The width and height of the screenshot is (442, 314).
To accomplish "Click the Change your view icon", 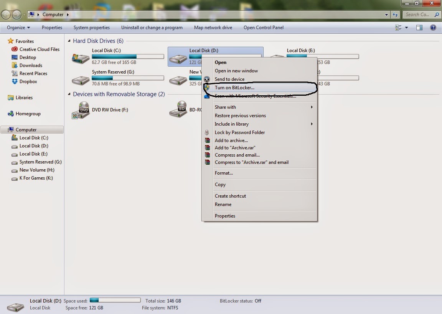I will [x=398, y=28].
